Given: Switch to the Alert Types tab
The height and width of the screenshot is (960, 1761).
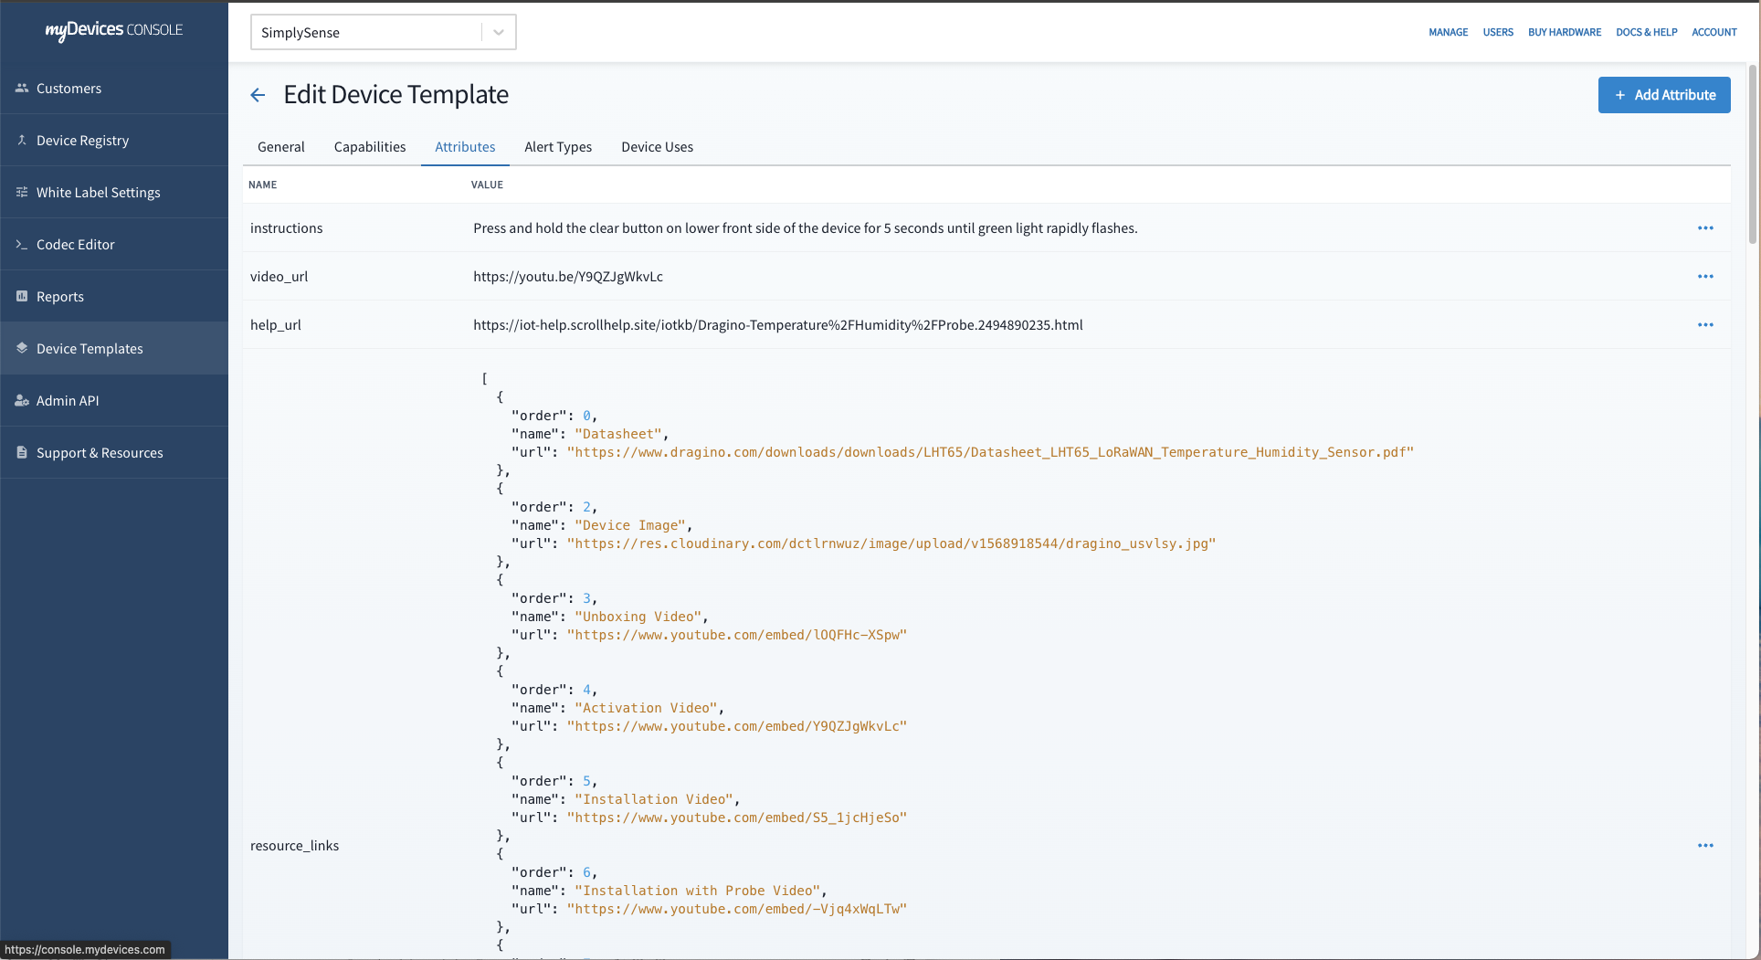Looking at the screenshot, I should [558, 147].
